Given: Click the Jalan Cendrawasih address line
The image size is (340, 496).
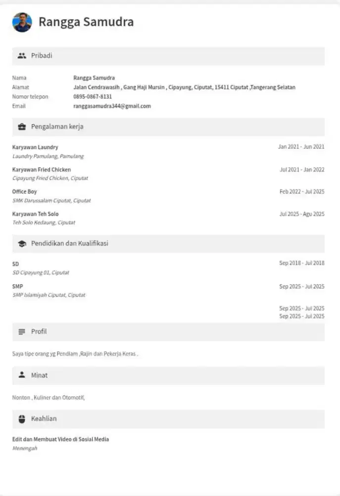Looking at the screenshot, I should (184, 87).
